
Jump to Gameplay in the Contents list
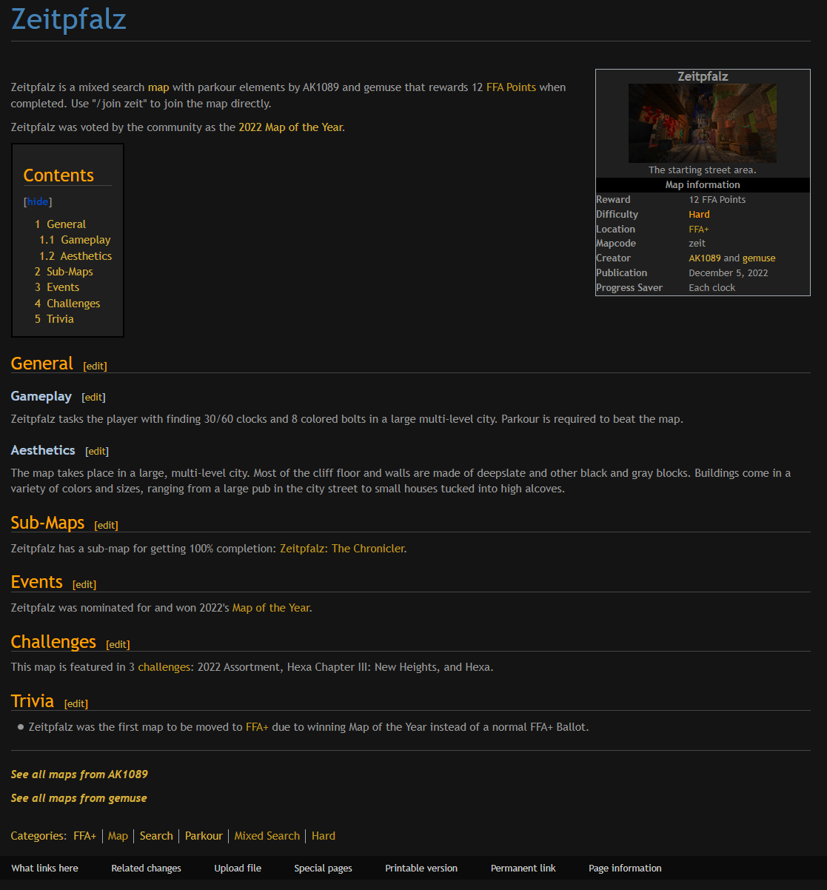coord(76,240)
